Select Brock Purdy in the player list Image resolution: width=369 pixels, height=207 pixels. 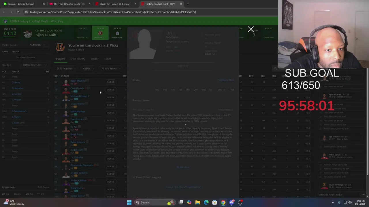click(76, 135)
